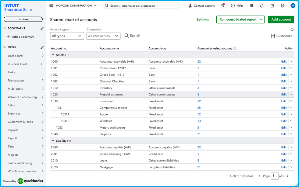Open the Settings link
This screenshot has height=187, width=299.
click(202, 19)
